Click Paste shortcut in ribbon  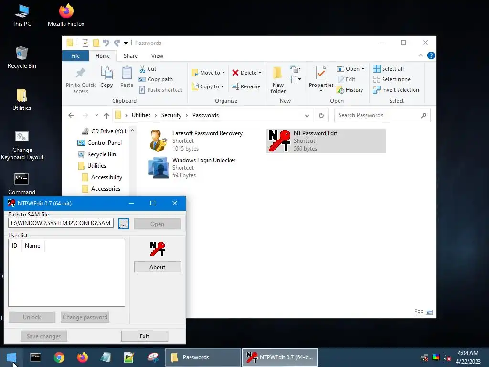[x=161, y=90]
